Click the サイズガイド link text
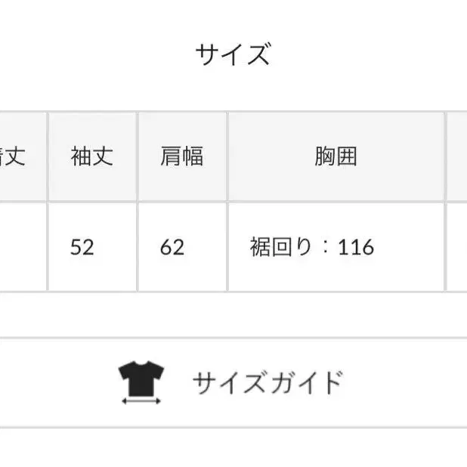Screen dimensions: 467x467 (268, 382)
